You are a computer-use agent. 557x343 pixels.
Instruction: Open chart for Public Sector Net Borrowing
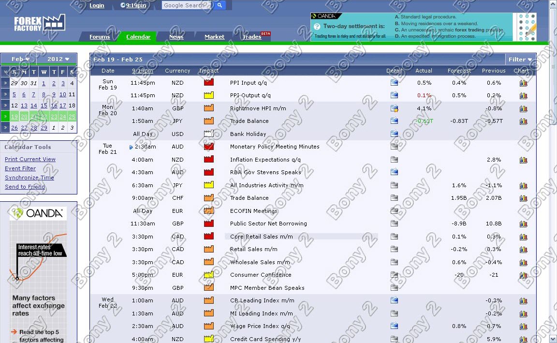tap(523, 224)
